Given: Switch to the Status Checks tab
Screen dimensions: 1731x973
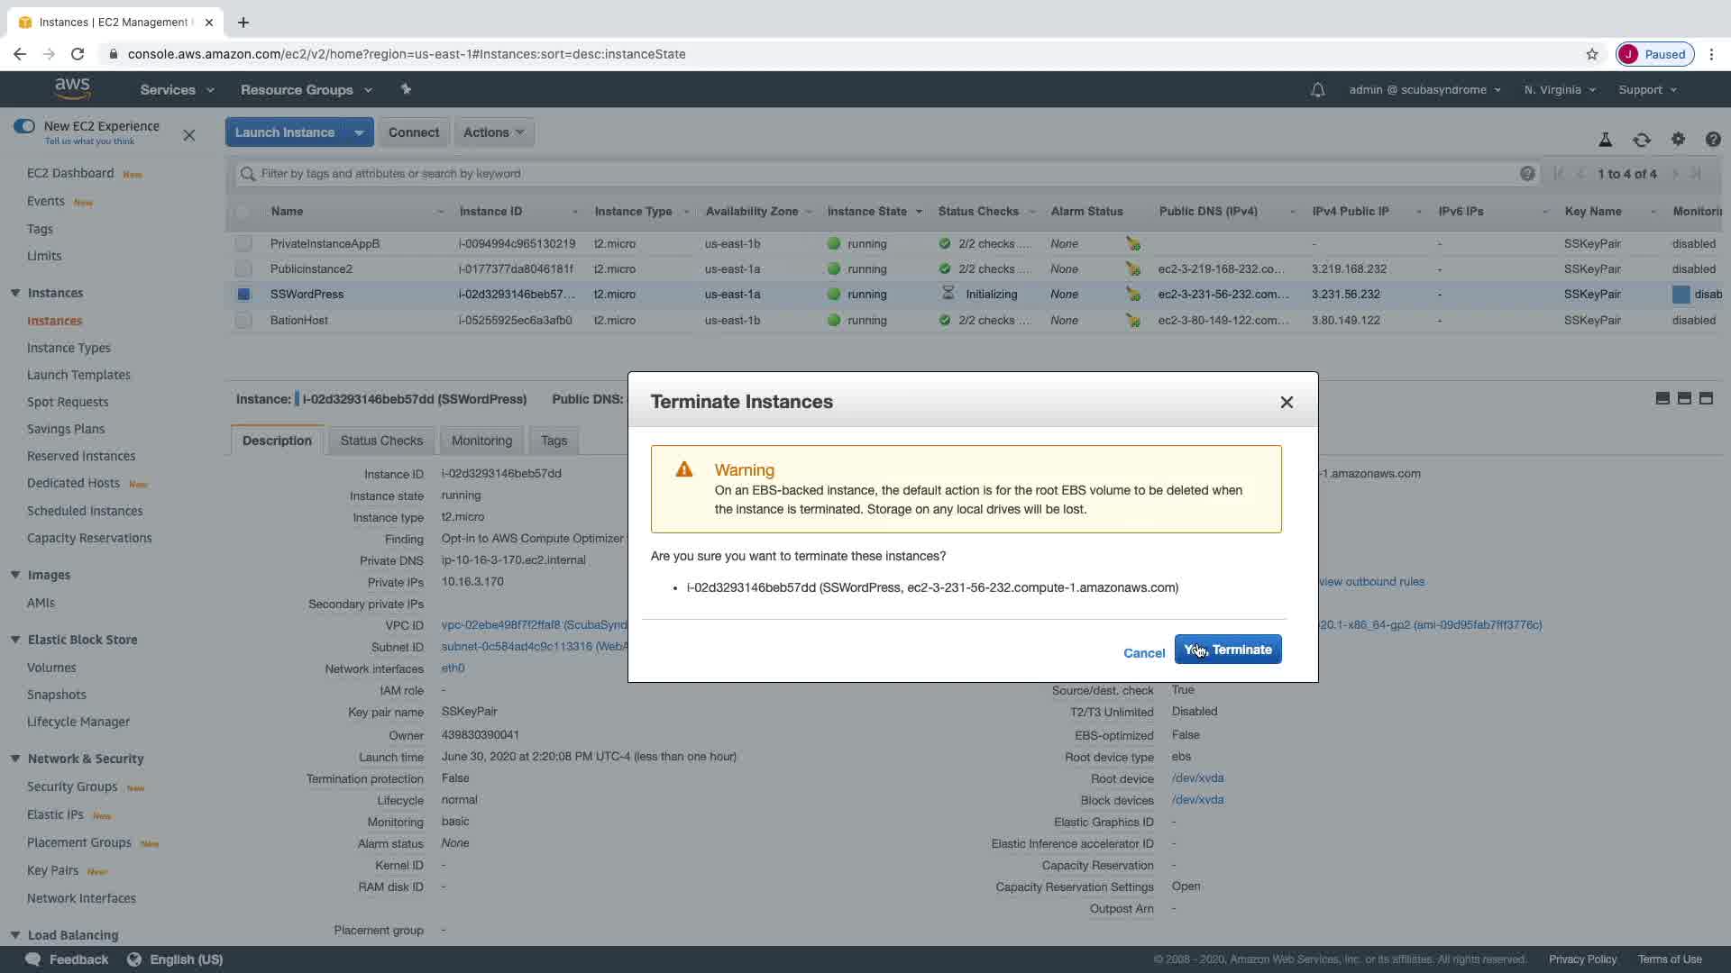Looking at the screenshot, I should pos(381,441).
